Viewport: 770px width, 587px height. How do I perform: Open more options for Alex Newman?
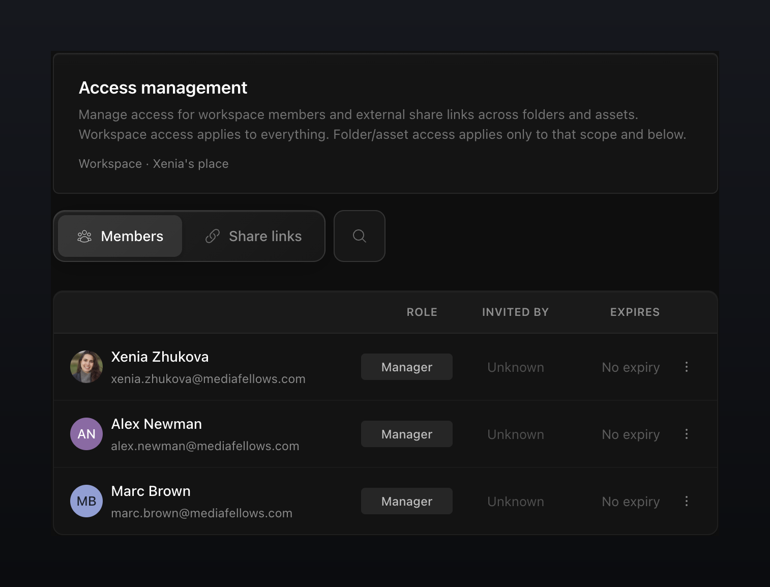[x=687, y=434]
